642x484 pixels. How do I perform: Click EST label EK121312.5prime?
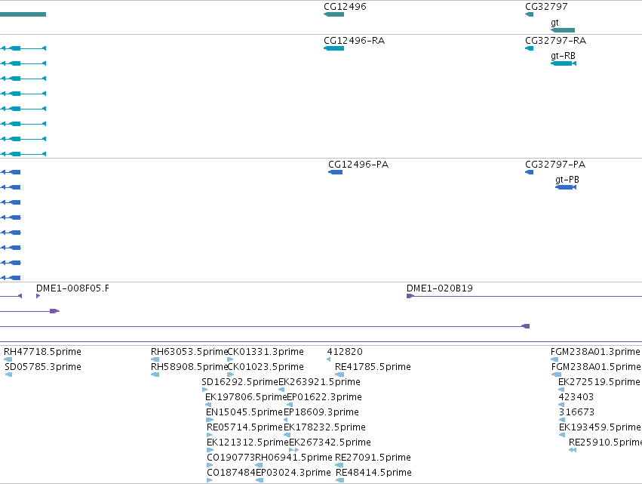[x=247, y=442]
